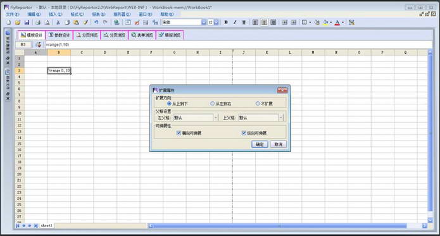Viewport: 440px width, 236px height.
Task: Click the New document icon
Action: [9, 22]
